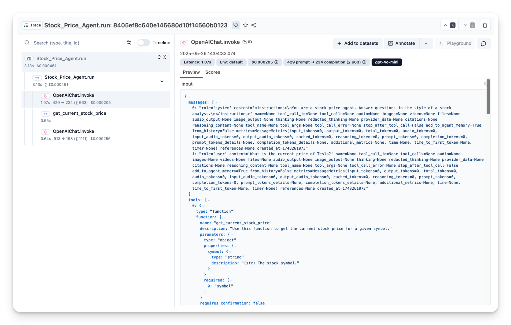Click the generation icon of the 0.64s OpenAIChat.invoke
Viewport: 511px width, 325px height.
pos(46,132)
